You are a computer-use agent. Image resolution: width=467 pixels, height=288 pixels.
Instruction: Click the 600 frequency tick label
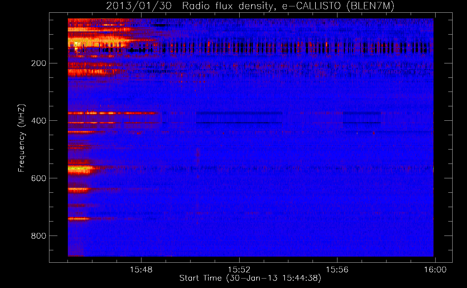click(x=39, y=178)
